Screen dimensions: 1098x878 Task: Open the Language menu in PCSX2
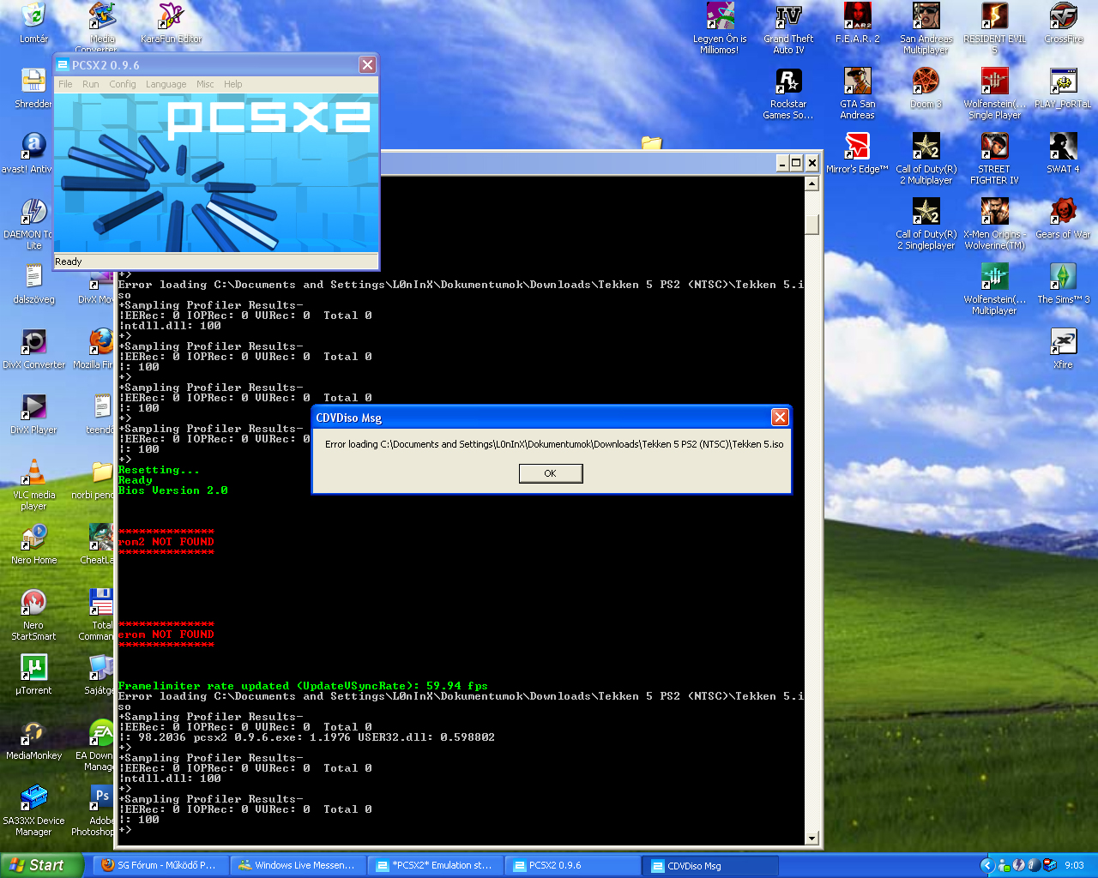[166, 84]
